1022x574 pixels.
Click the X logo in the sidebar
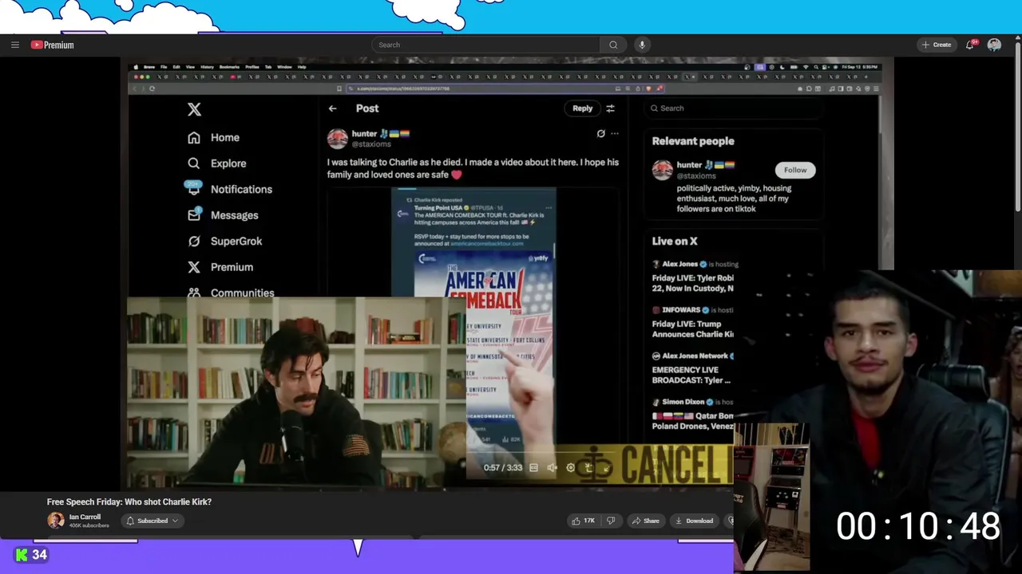(194, 109)
